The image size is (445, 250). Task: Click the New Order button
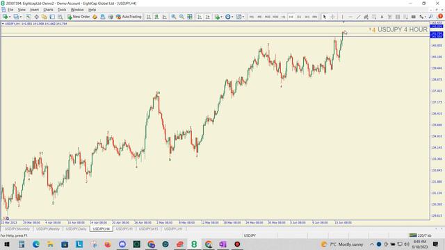(x=79, y=17)
